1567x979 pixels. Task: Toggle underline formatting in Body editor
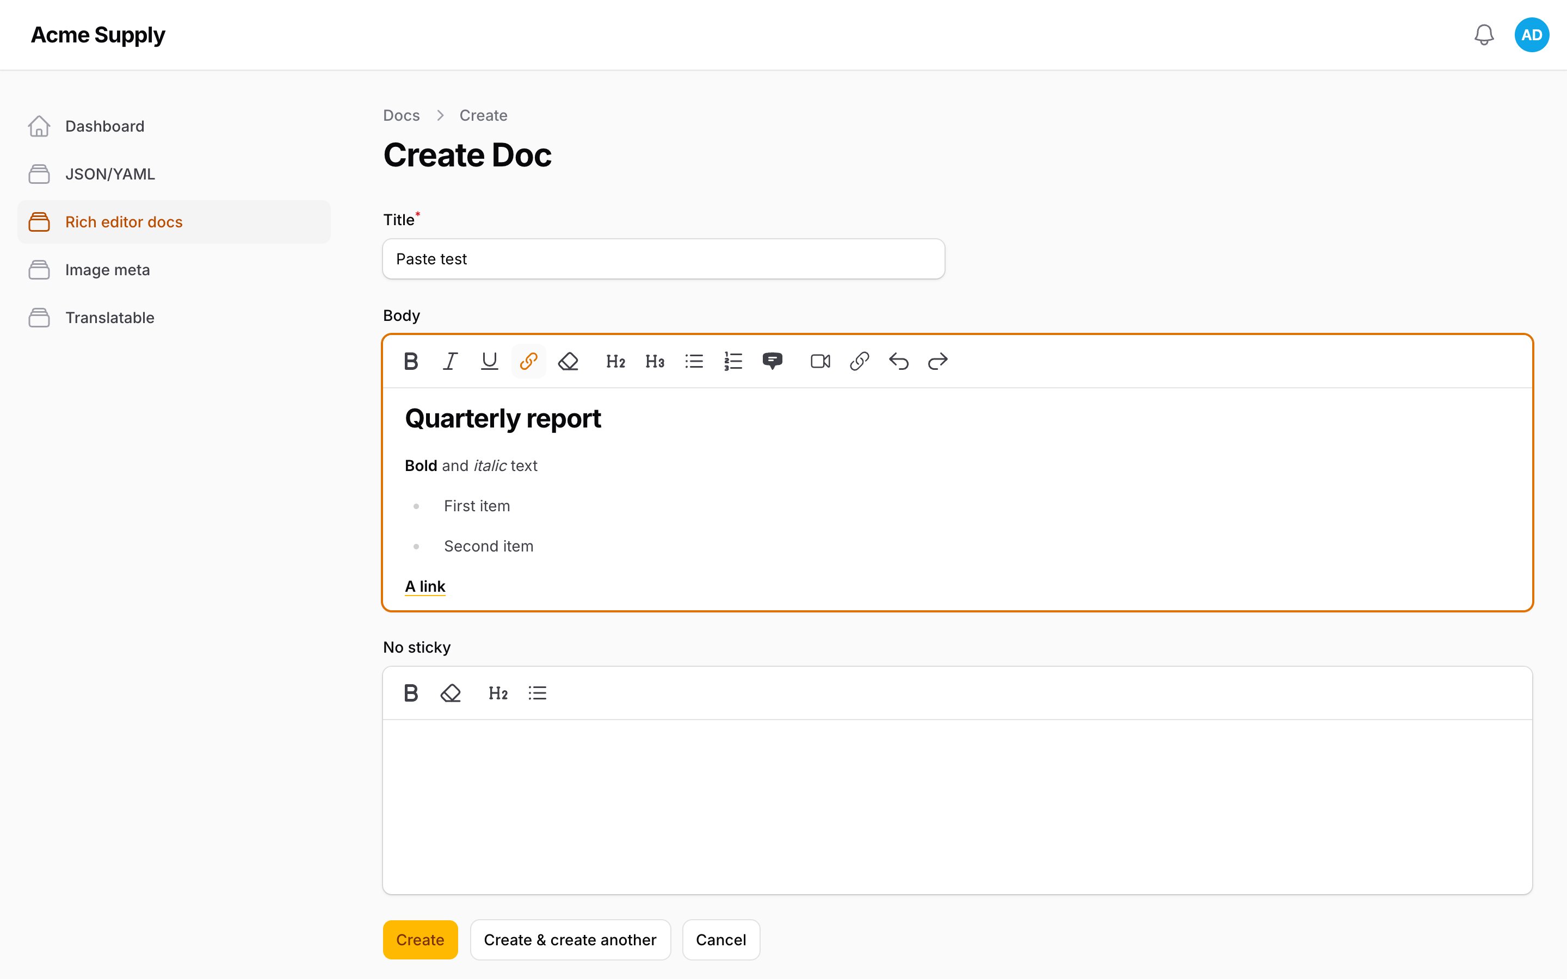490,361
